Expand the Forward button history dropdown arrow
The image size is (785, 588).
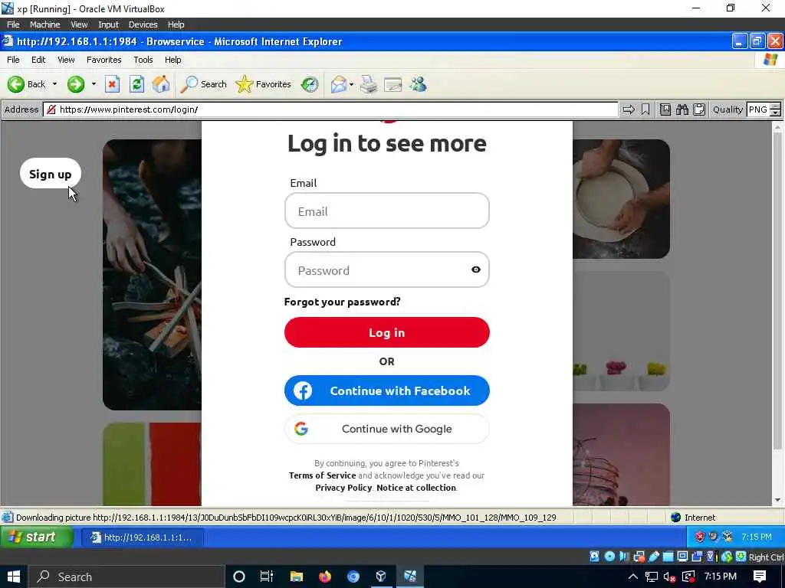[x=94, y=84]
